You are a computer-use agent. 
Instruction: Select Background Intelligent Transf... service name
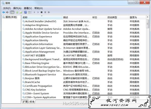[43, 59]
